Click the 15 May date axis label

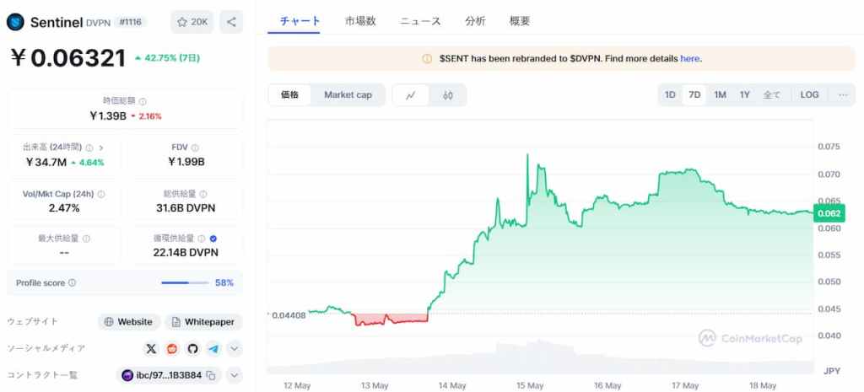pyautogui.click(x=530, y=386)
